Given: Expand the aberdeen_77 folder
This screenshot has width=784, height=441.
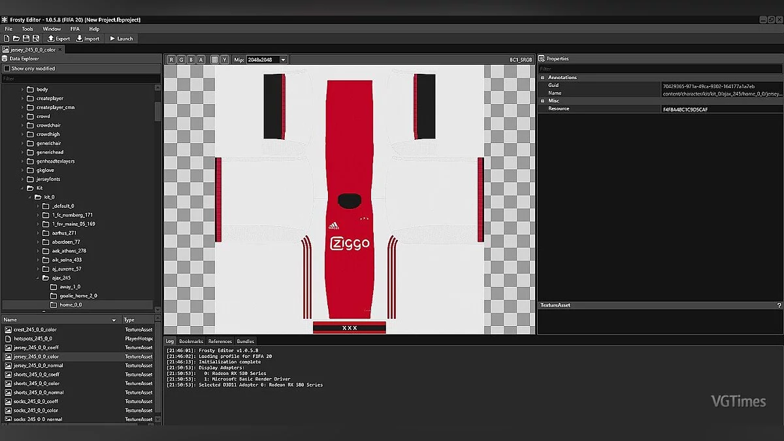Looking at the screenshot, I should coord(38,242).
